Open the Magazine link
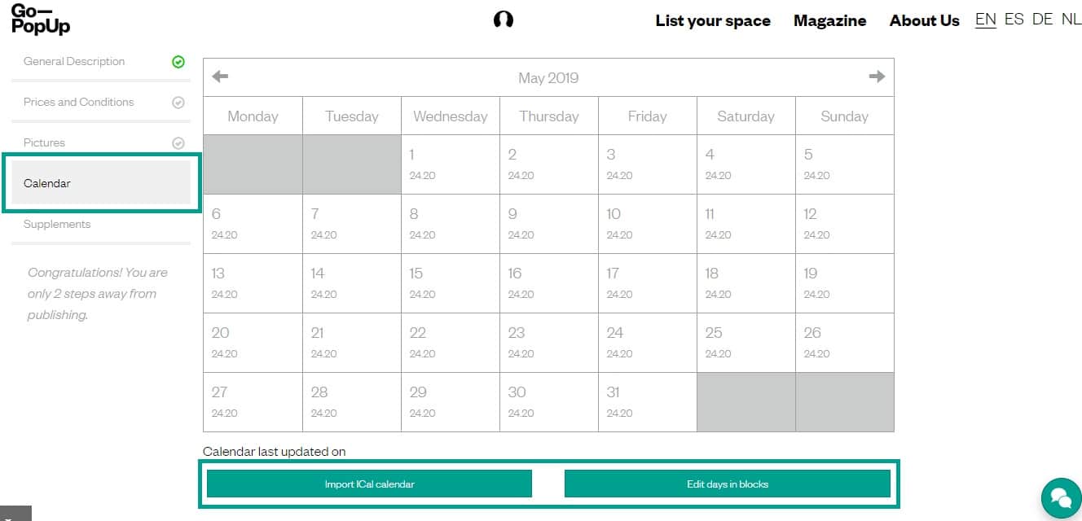 click(829, 21)
